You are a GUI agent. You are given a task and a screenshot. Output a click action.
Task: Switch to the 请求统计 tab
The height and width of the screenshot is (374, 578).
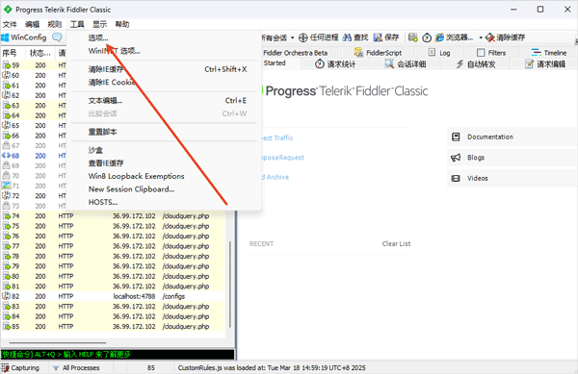pyautogui.click(x=335, y=64)
